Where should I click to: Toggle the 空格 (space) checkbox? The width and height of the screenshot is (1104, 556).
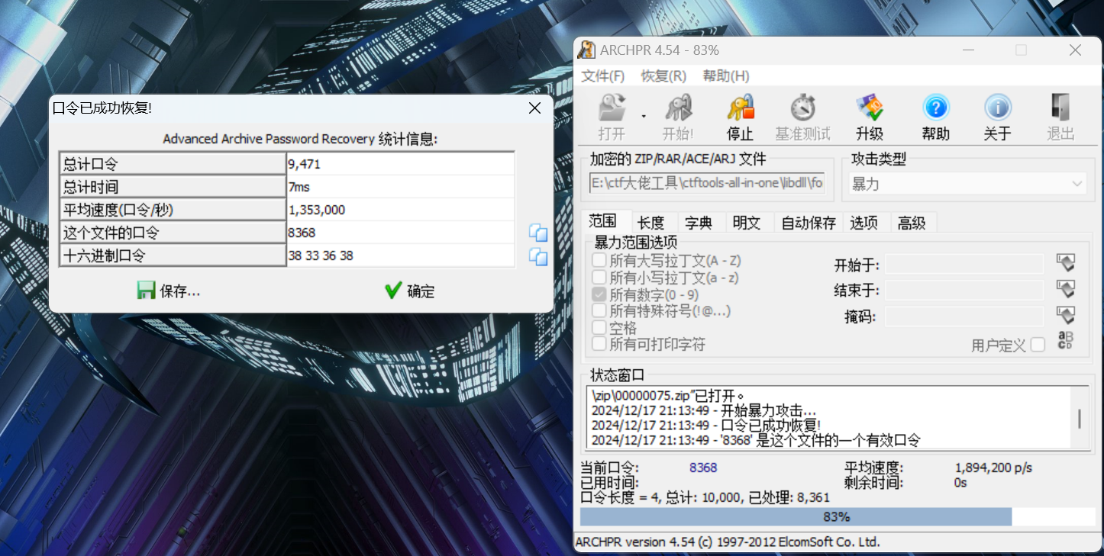(599, 328)
